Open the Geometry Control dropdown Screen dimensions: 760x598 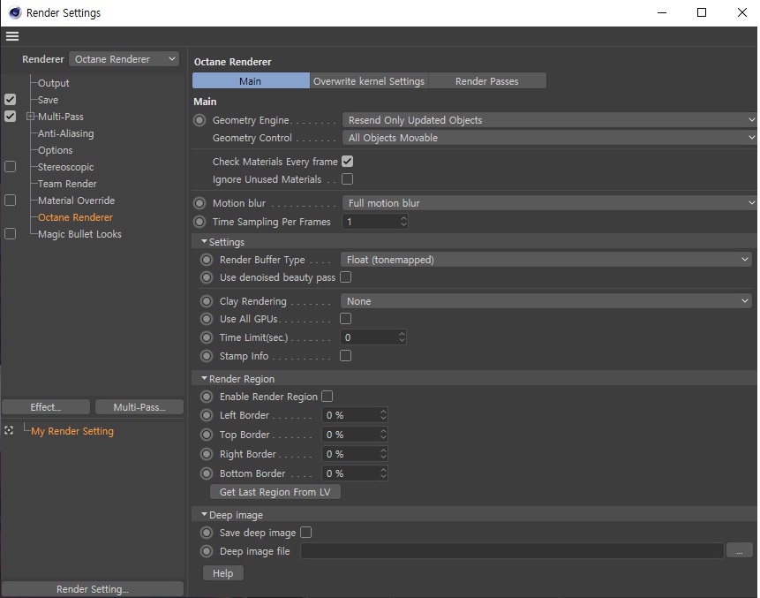tap(550, 138)
